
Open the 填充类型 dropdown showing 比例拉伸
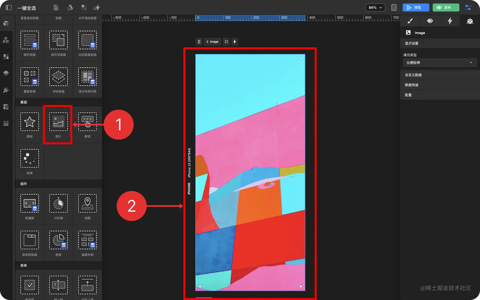[x=440, y=63]
